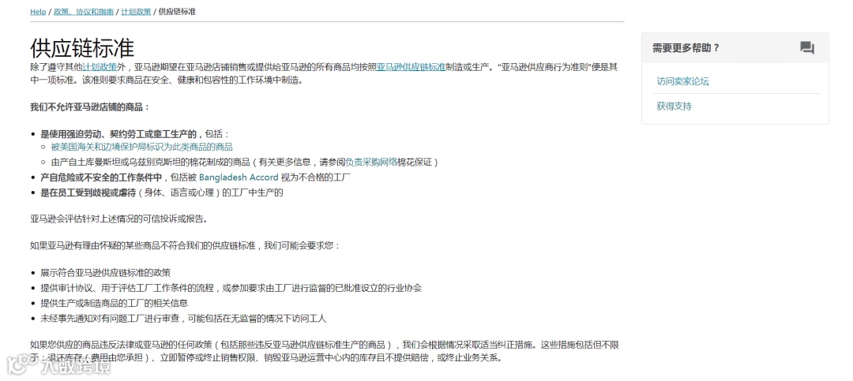Click the 供应链标准 breadcrumb current page text
Screen dimensions: 853x381
click(177, 11)
